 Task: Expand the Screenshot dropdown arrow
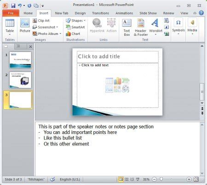57,27
